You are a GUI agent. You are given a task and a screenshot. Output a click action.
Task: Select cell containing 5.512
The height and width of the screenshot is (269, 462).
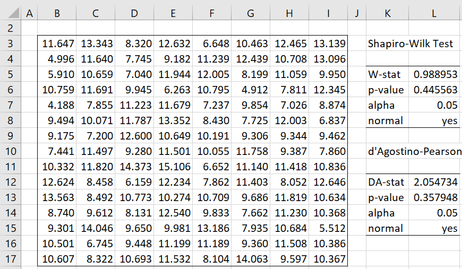(x=328, y=228)
